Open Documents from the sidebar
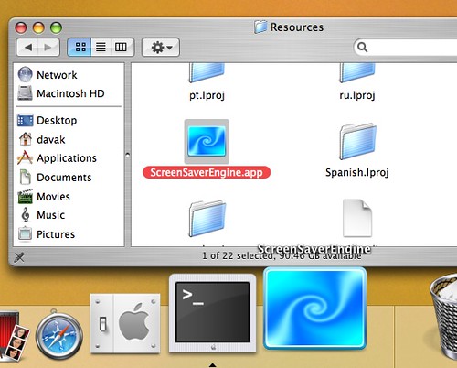This screenshot has width=457, height=368. [x=55, y=178]
